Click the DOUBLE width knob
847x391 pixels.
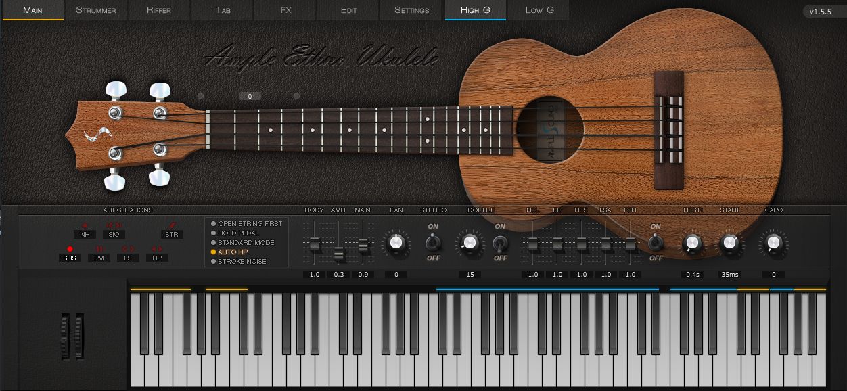470,242
